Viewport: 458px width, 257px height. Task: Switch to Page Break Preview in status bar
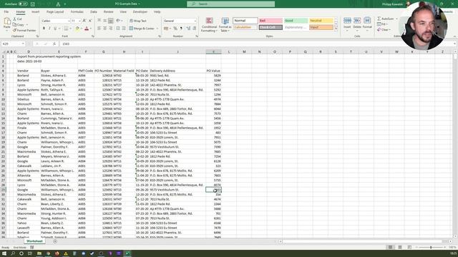point(409,247)
